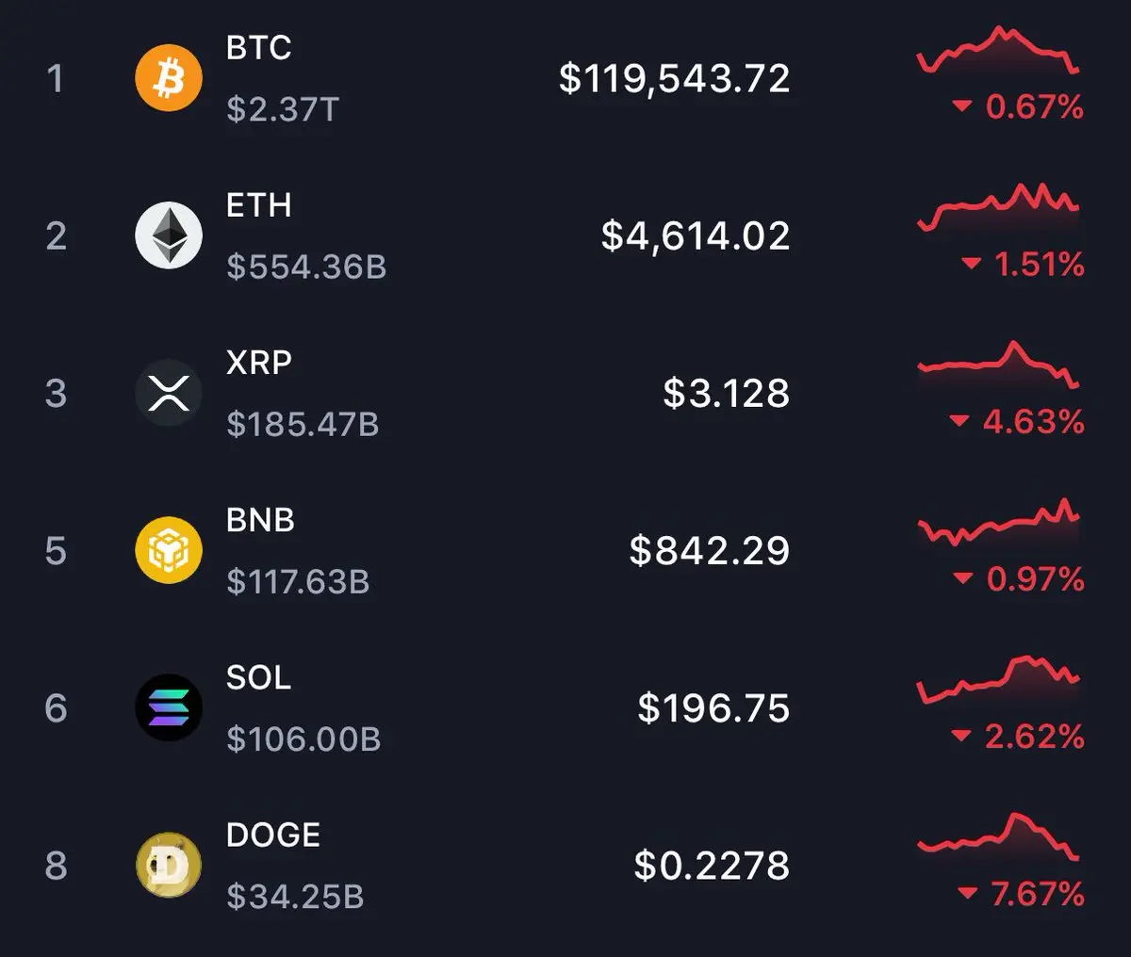Choose the BNB yellow cube icon
The width and height of the screenshot is (1131, 957).
(x=169, y=550)
